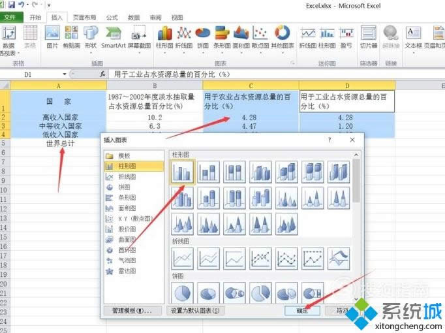
Task: Choose Surface (曲面图) in chart category list
Action: [134, 240]
